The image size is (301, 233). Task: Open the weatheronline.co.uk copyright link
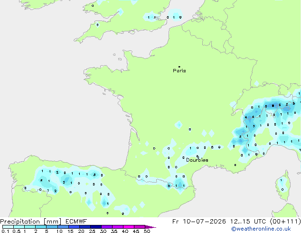(x=261, y=229)
